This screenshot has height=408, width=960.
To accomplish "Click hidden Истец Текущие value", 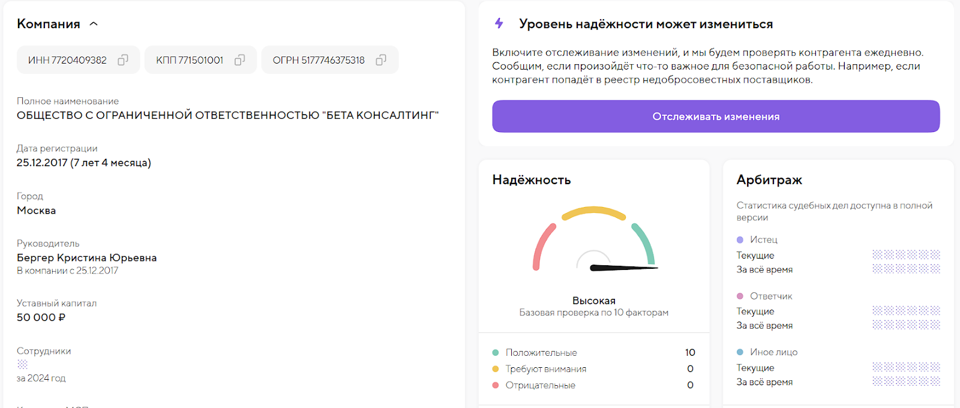I will tap(906, 255).
